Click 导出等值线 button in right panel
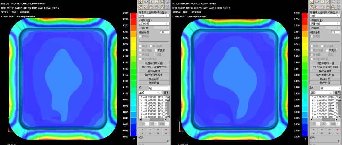342x145 pixels. (x=325, y=71)
